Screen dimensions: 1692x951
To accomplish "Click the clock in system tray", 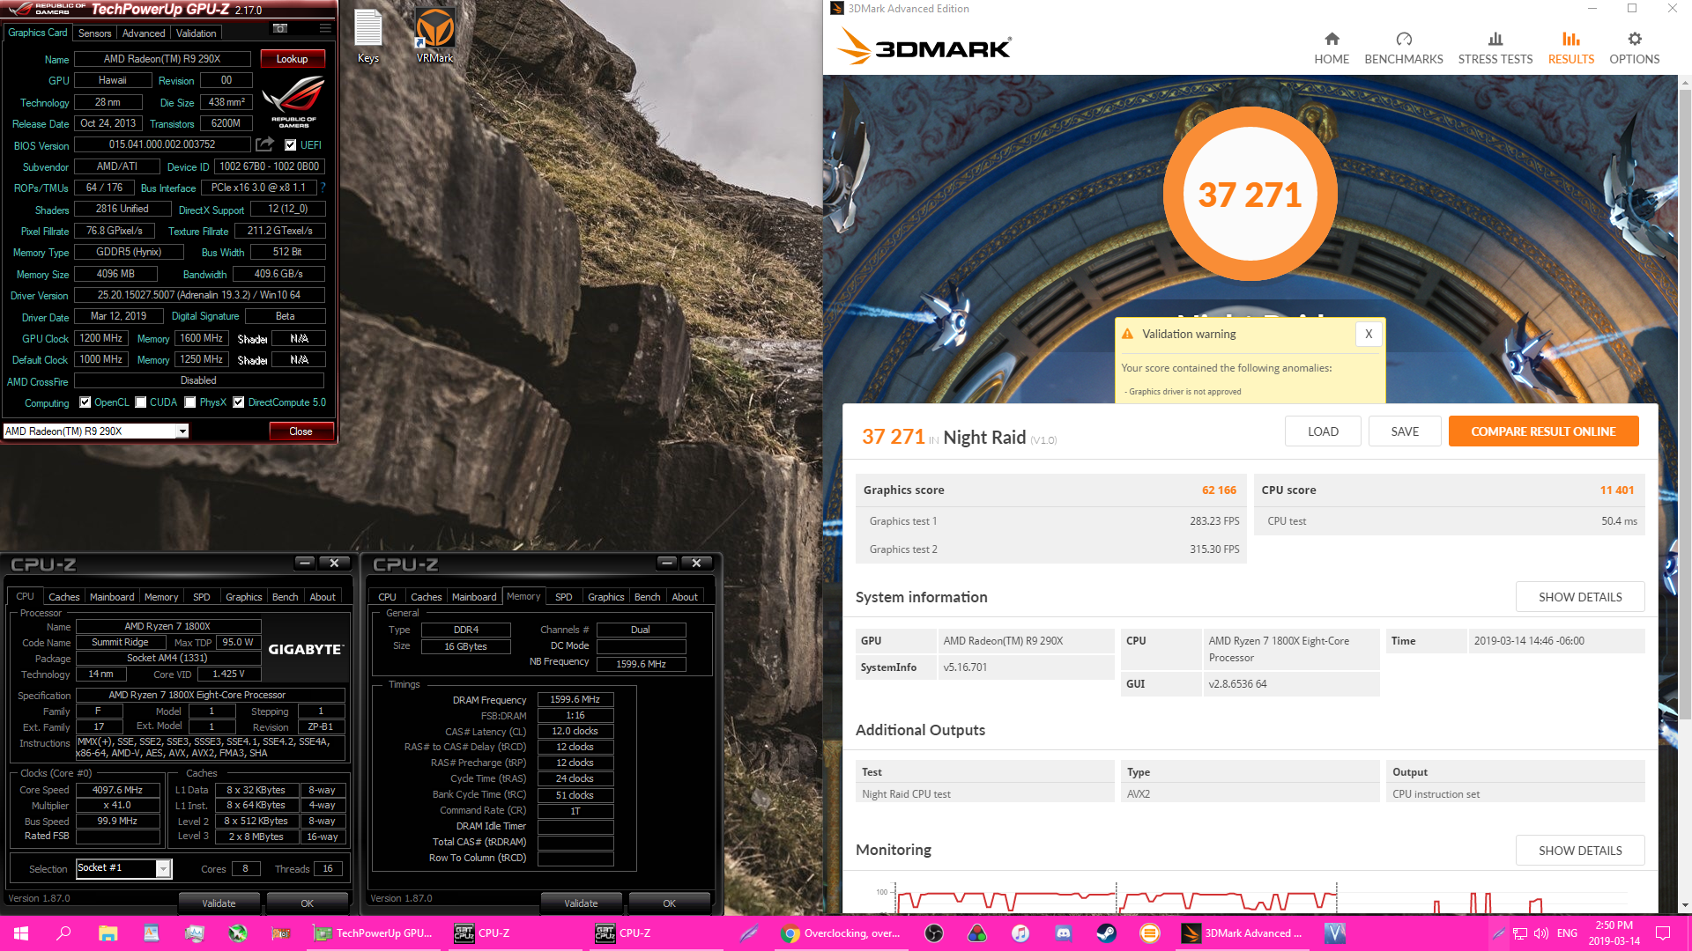I will 1614,933.
